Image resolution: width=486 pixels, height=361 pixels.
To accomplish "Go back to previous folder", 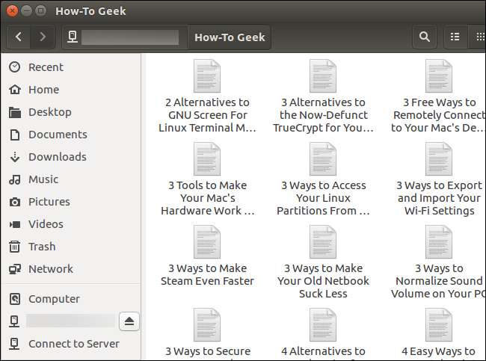I will 19,37.
